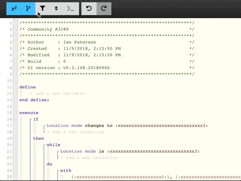Toggle the branch icon for restrictions
Viewport: 241px width, 181px height.
pyautogui.click(x=28, y=9)
